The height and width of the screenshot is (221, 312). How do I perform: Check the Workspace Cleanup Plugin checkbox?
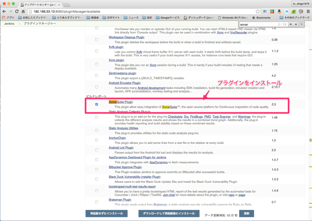point(97,40)
